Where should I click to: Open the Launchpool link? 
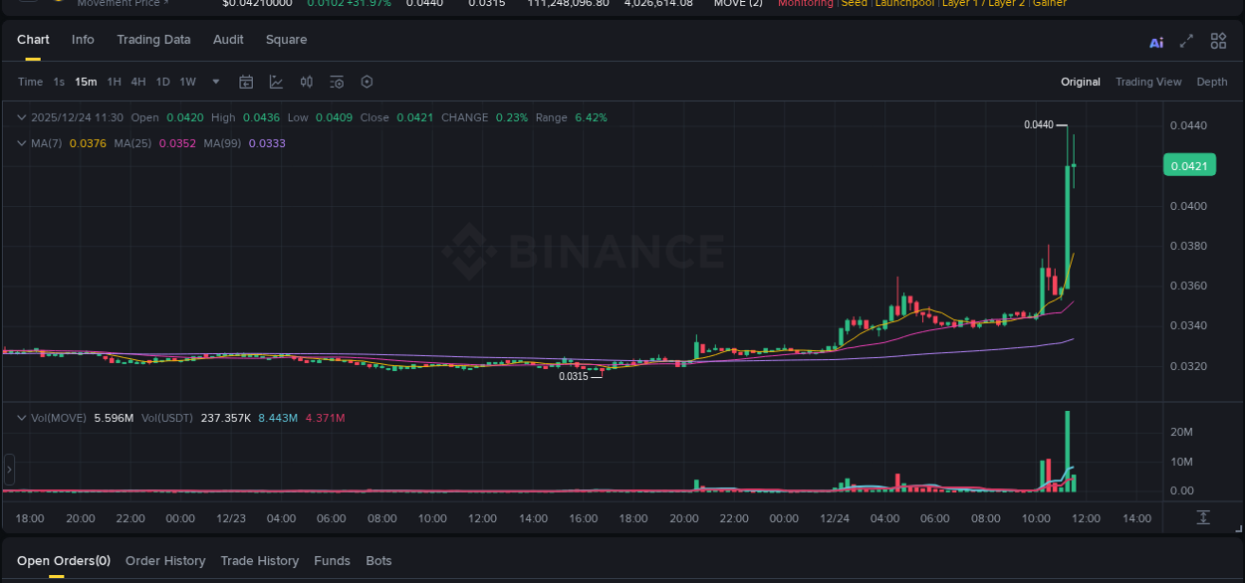pos(904,3)
